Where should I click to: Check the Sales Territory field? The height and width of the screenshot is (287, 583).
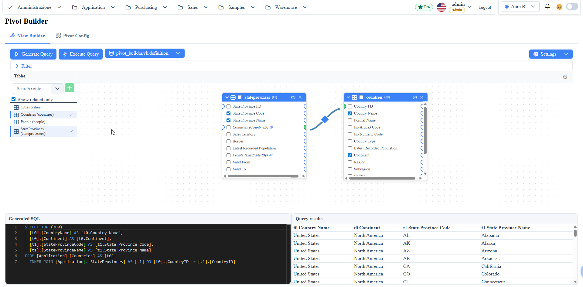tap(229, 134)
